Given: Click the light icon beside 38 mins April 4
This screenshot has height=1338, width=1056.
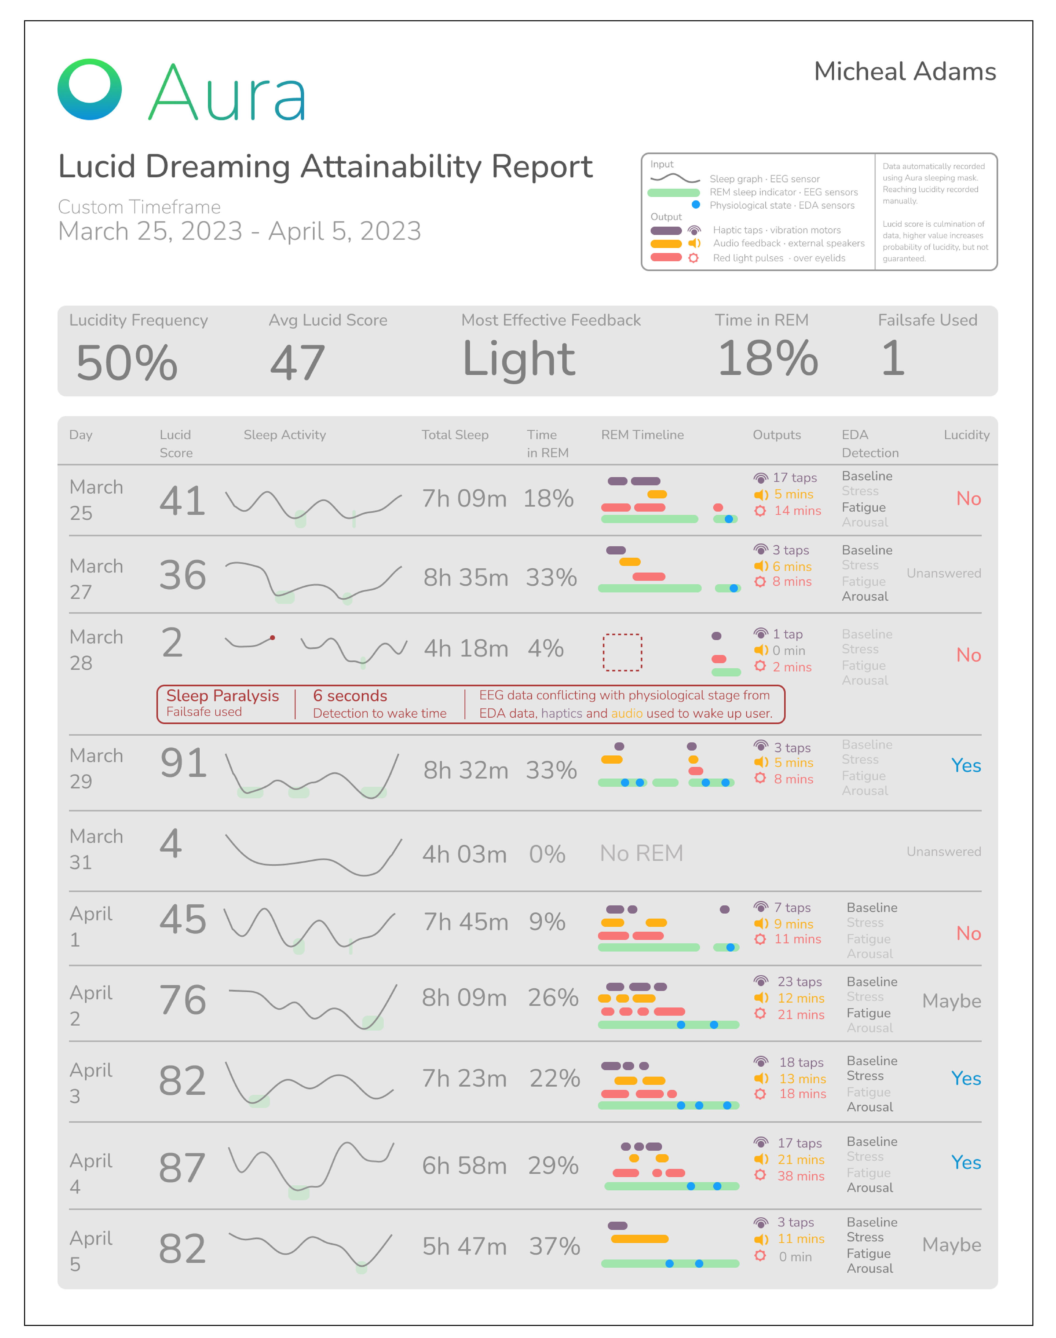Looking at the screenshot, I should [x=760, y=1175].
